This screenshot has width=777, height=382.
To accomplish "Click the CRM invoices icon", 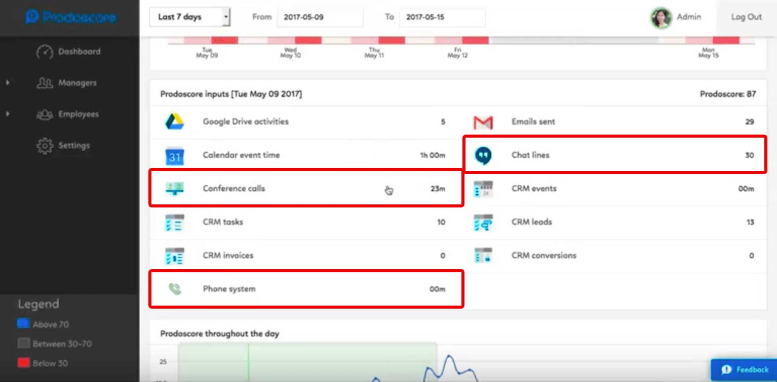I will (174, 256).
